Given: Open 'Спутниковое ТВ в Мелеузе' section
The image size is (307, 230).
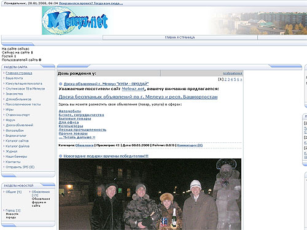Looking at the screenshot, I should pos(25,89).
